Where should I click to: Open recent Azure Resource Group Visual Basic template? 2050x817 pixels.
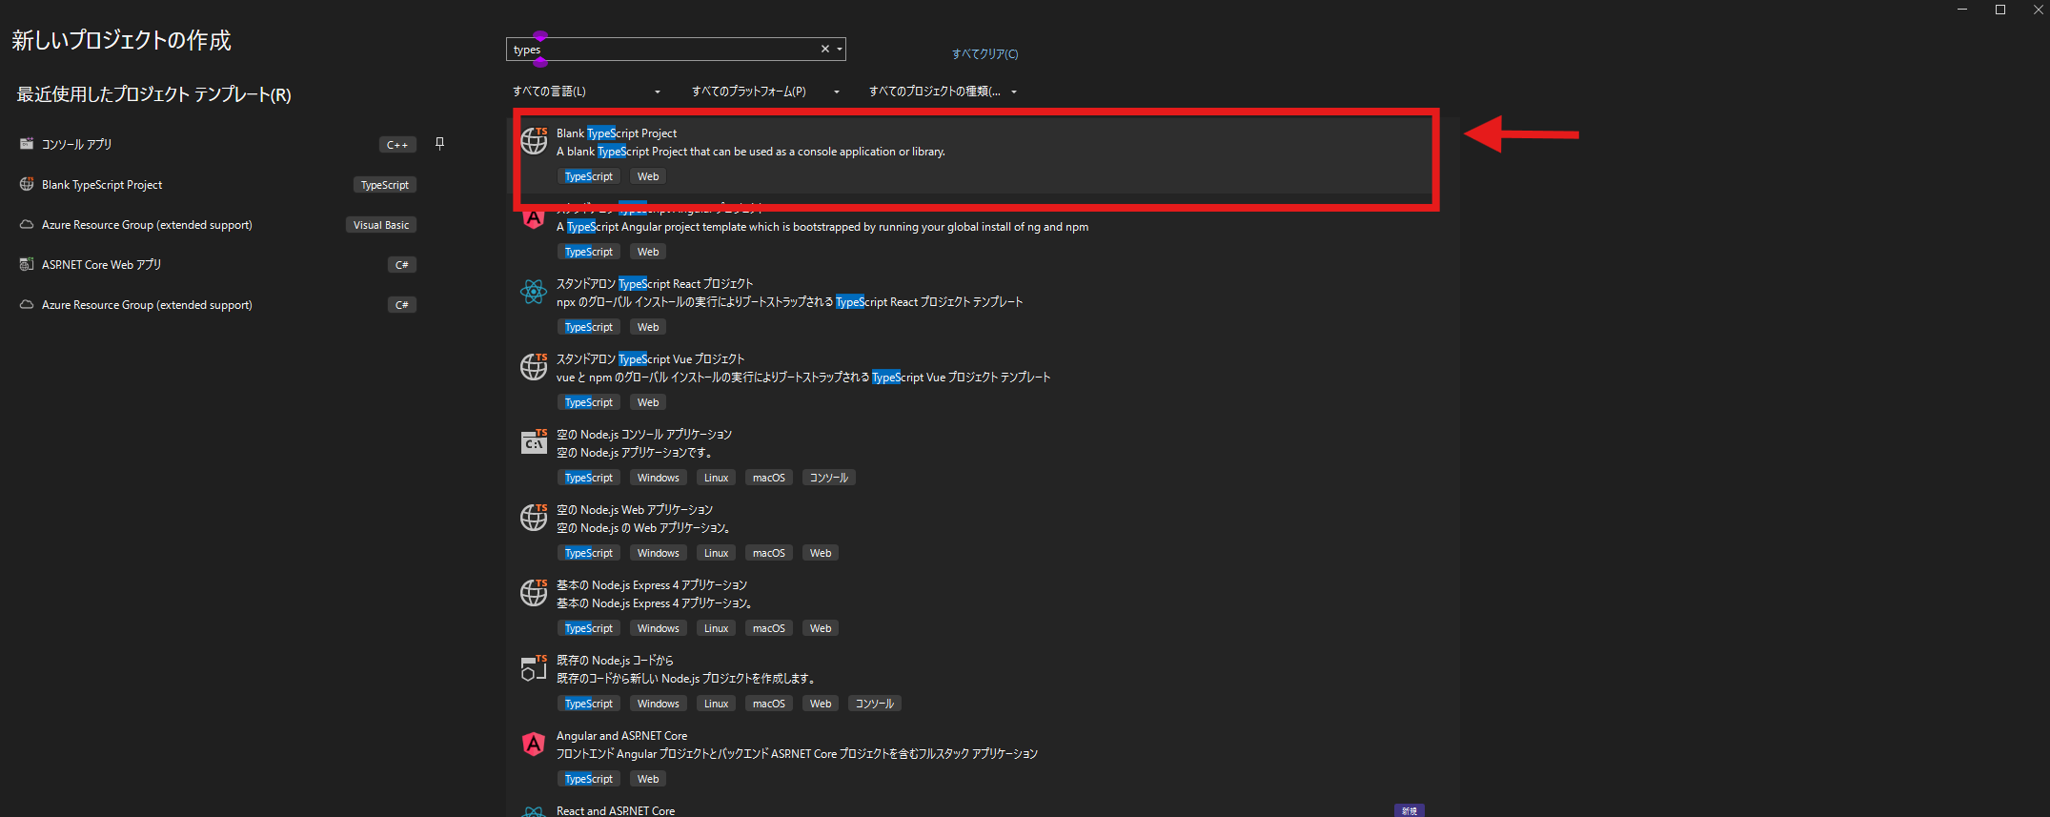tap(217, 224)
